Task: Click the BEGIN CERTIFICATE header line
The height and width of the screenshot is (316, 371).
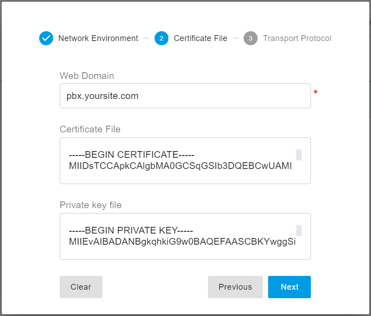Action: click(132, 155)
